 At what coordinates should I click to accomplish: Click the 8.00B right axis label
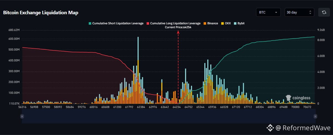(x=321, y=40)
